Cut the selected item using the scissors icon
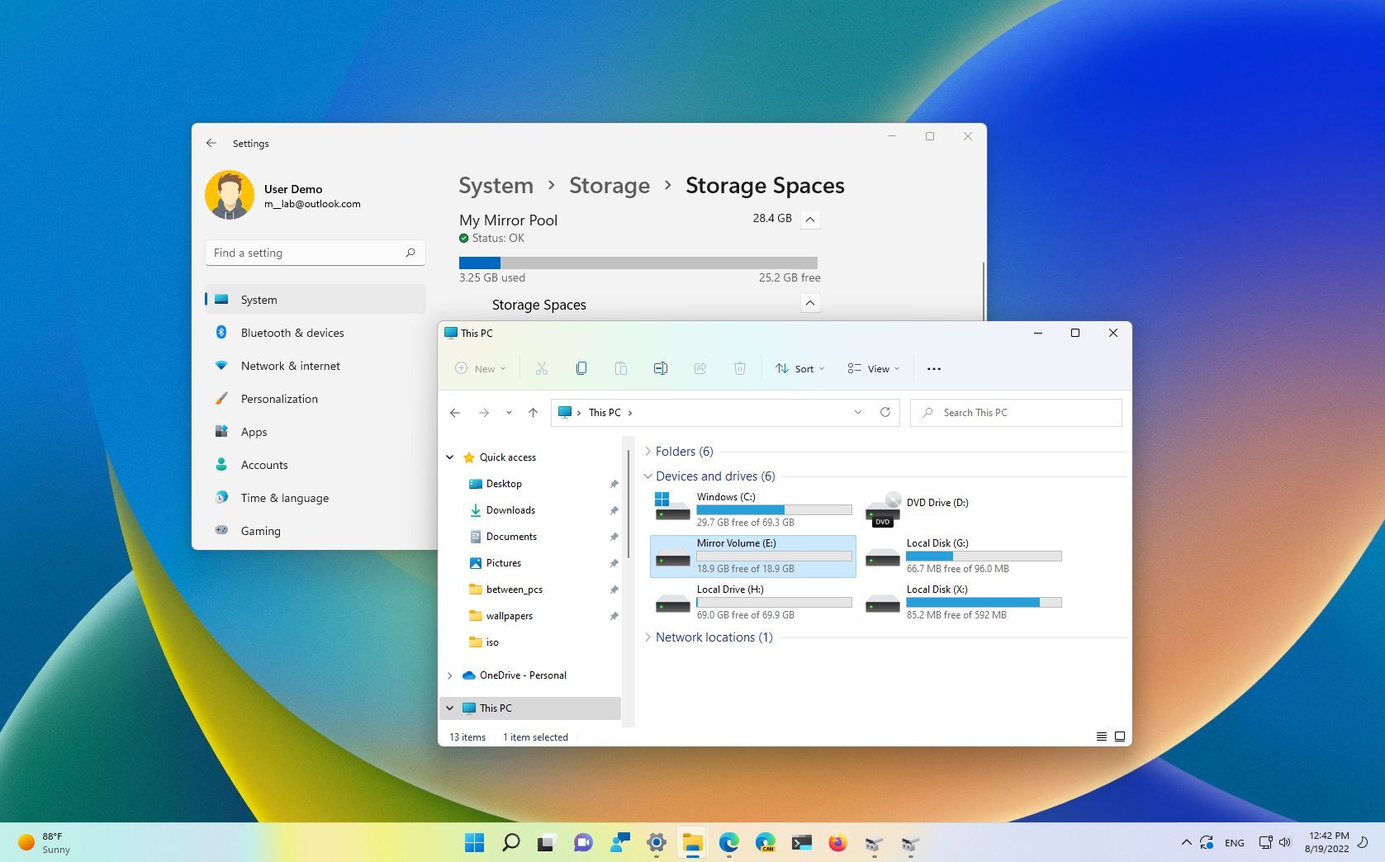This screenshot has width=1385, height=862. click(542, 368)
